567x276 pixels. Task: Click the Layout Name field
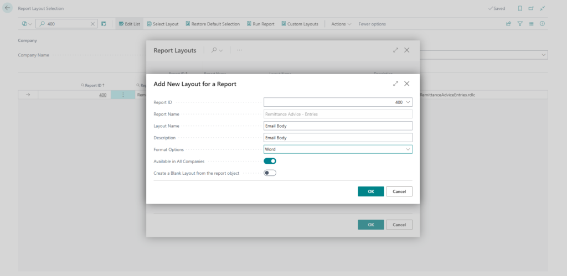(338, 126)
